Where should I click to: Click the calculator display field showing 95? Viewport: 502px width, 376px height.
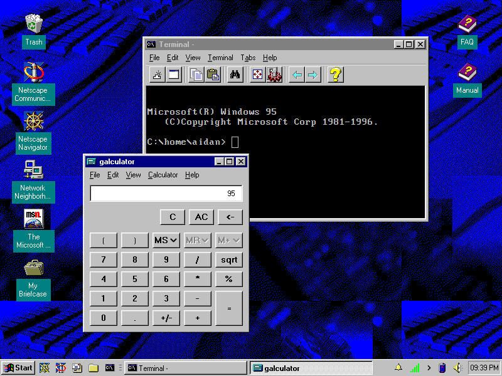[x=166, y=194]
